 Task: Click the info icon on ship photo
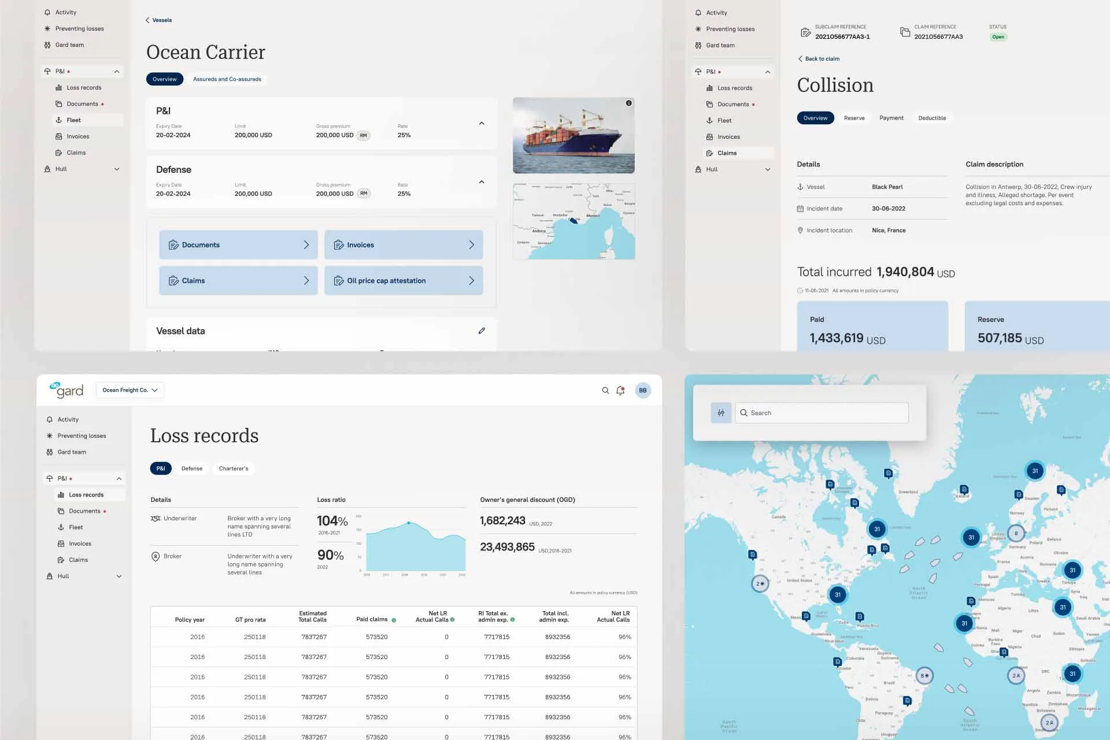(628, 103)
